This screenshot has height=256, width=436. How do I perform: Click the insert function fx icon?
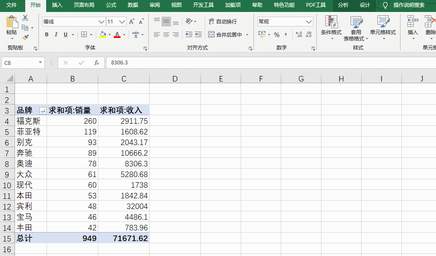[x=97, y=63]
